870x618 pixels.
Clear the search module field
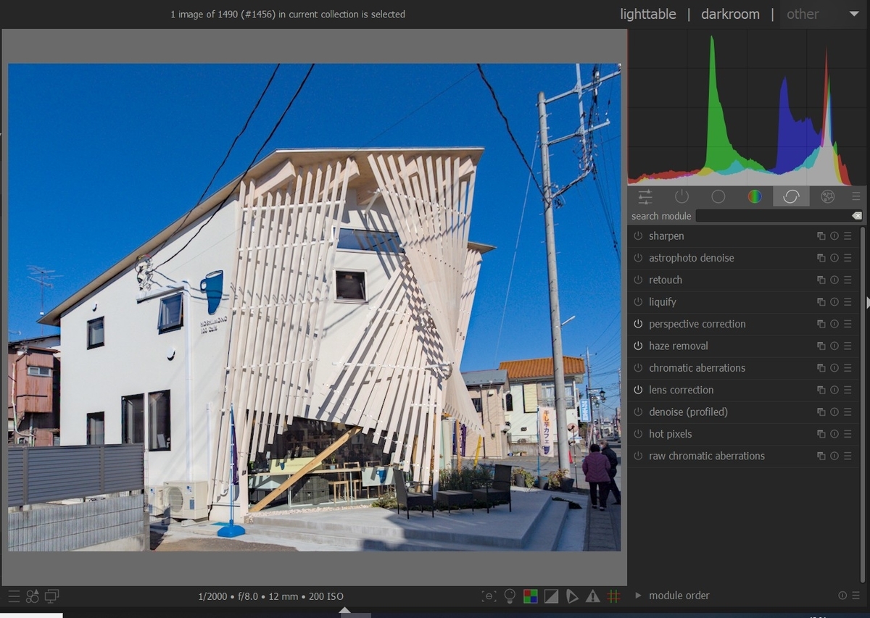pyautogui.click(x=857, y=216)
